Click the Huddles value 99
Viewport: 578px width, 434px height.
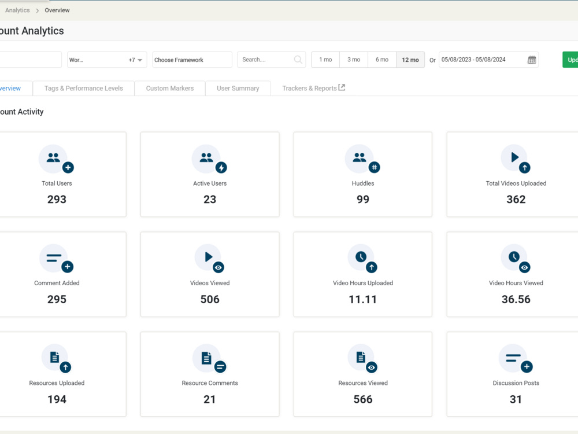click(x=363, y=199)
